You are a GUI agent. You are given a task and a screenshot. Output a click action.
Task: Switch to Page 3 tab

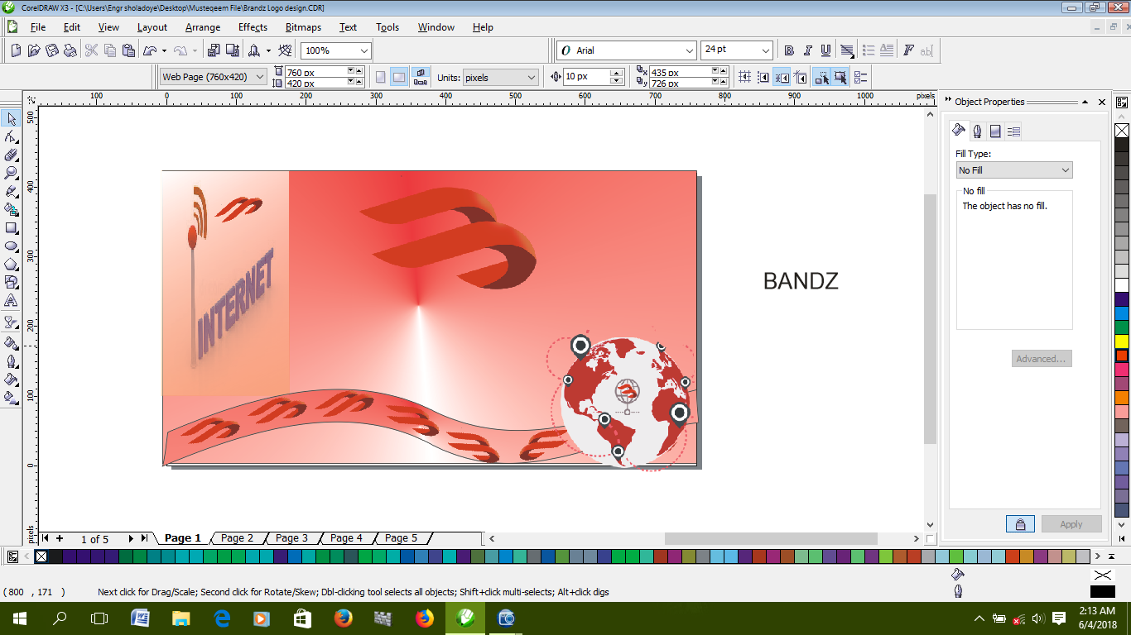click(291, 537)
